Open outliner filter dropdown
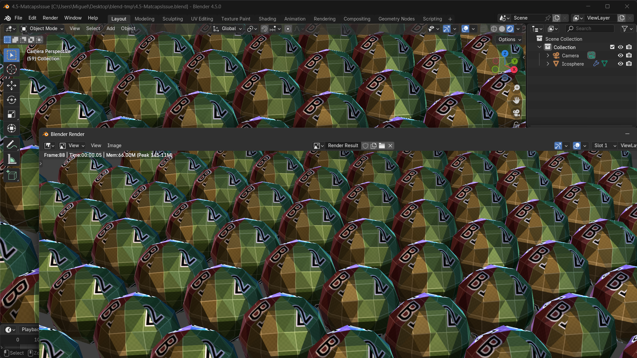This screenshot has width=637, height=358. (627, 29)
